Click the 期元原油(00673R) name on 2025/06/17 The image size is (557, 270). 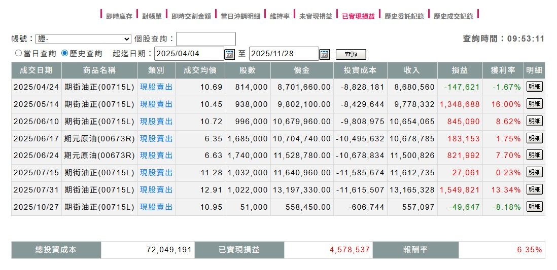pyautogui.click(x=99, y=138)
